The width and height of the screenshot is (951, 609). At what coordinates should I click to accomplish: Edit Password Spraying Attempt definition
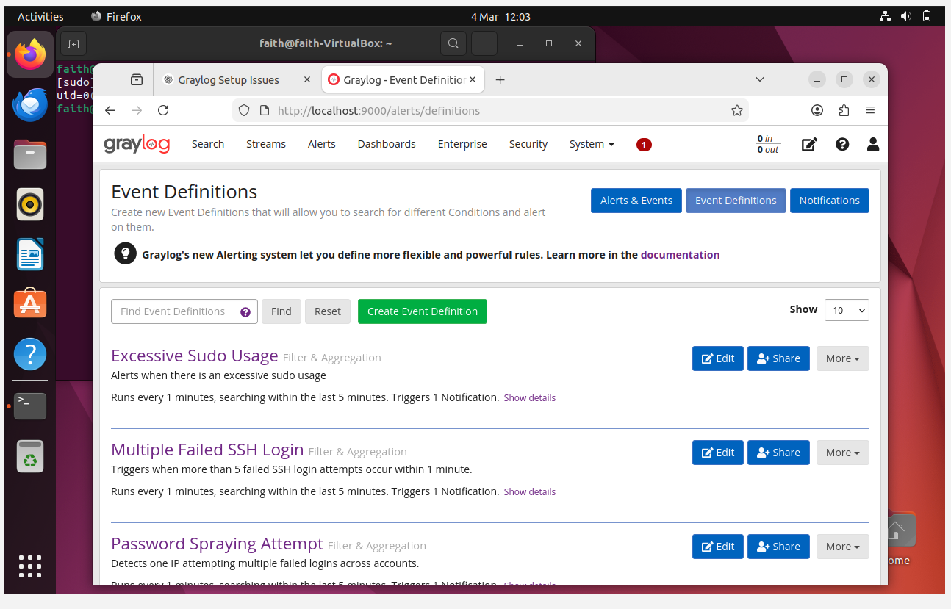[x=718, y=547]
